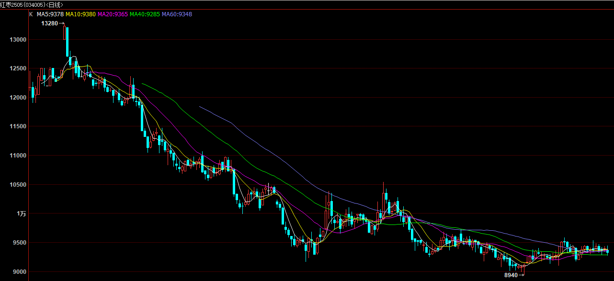Image resolution: width=614 pixels, height=281 pixels.
Task: Click the 8940 low price marker
Action: click(511, 275)
